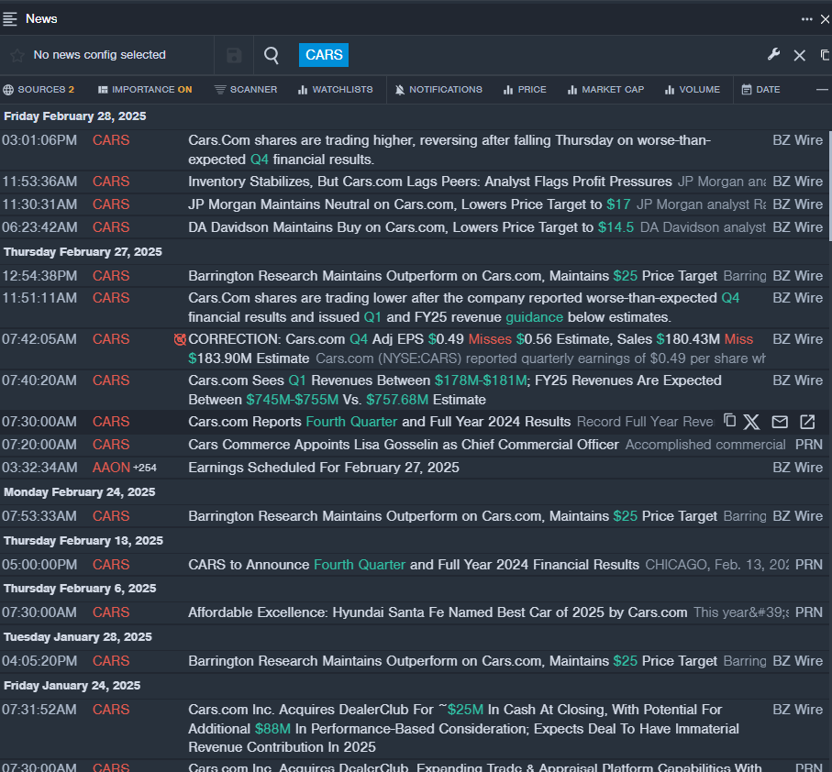Open the Date filter picker
The height and width of the screenshot is (772, 832).
tap(760, 90)
